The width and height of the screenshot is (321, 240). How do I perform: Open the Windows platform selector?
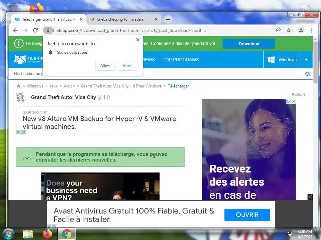click(x=282, y=60)
